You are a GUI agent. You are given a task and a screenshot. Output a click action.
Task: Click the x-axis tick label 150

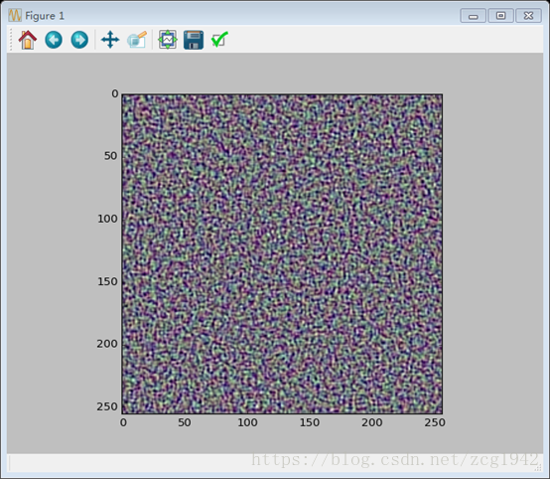[310, 422]
